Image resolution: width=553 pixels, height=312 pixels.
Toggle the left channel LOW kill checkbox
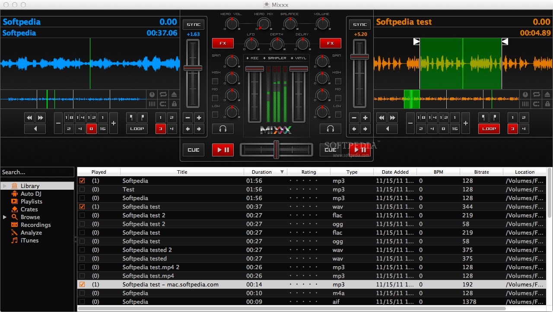[x=215, y=115]
